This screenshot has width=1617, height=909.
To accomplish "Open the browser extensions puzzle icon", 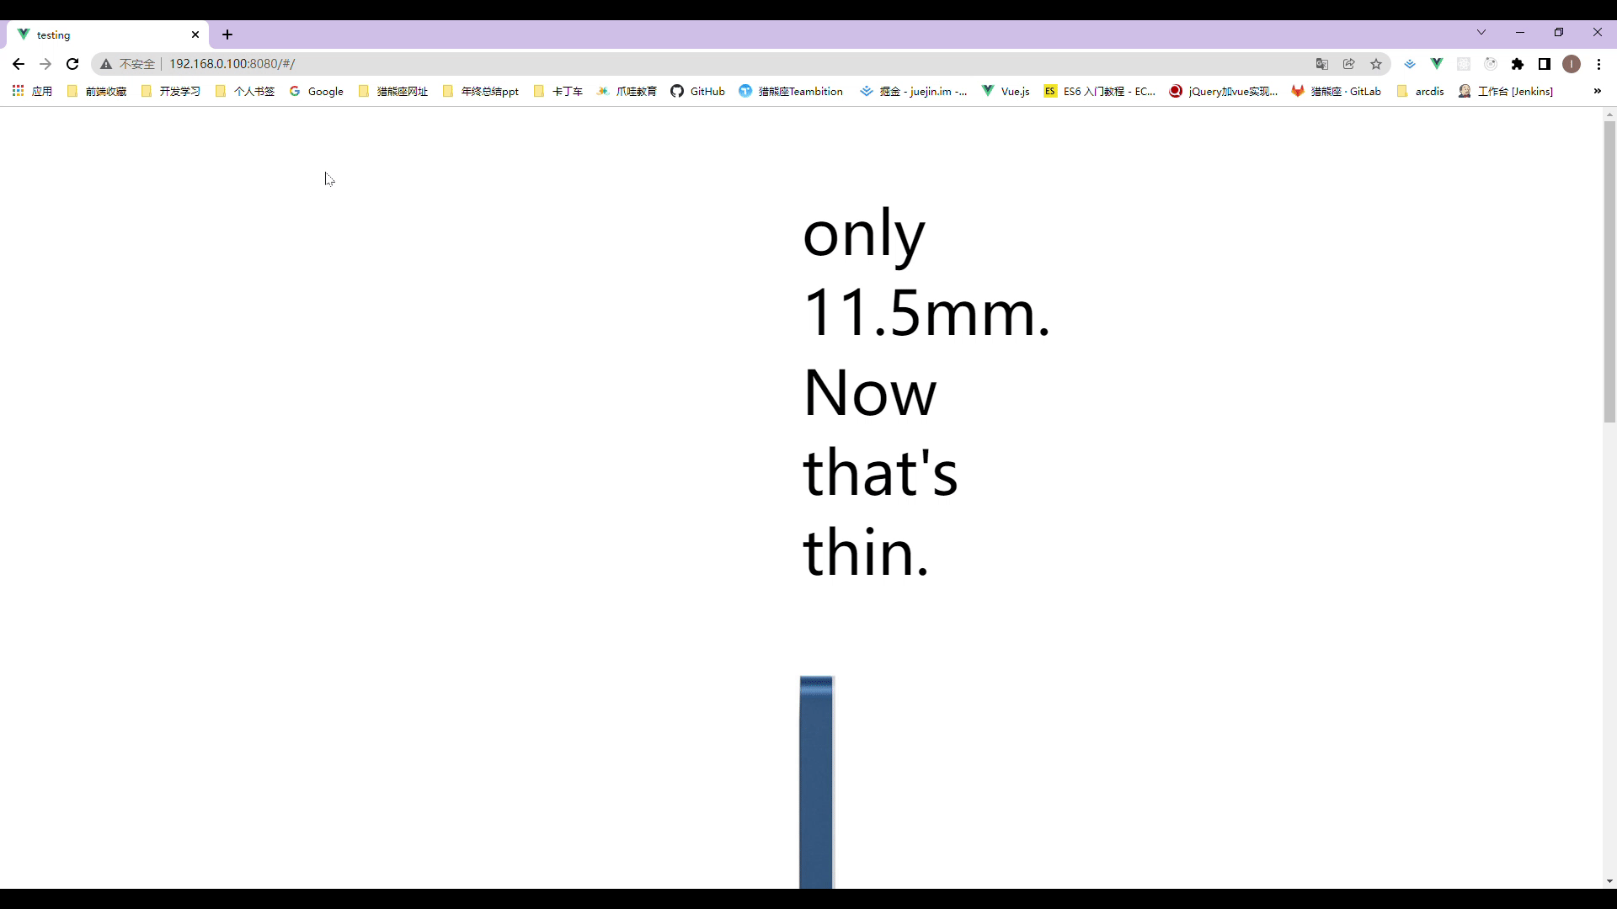I will click(1518, 63).
